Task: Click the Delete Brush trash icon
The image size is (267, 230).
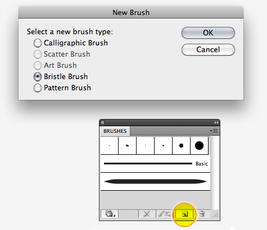Action: pyautogui.click(x=202, y=214)
